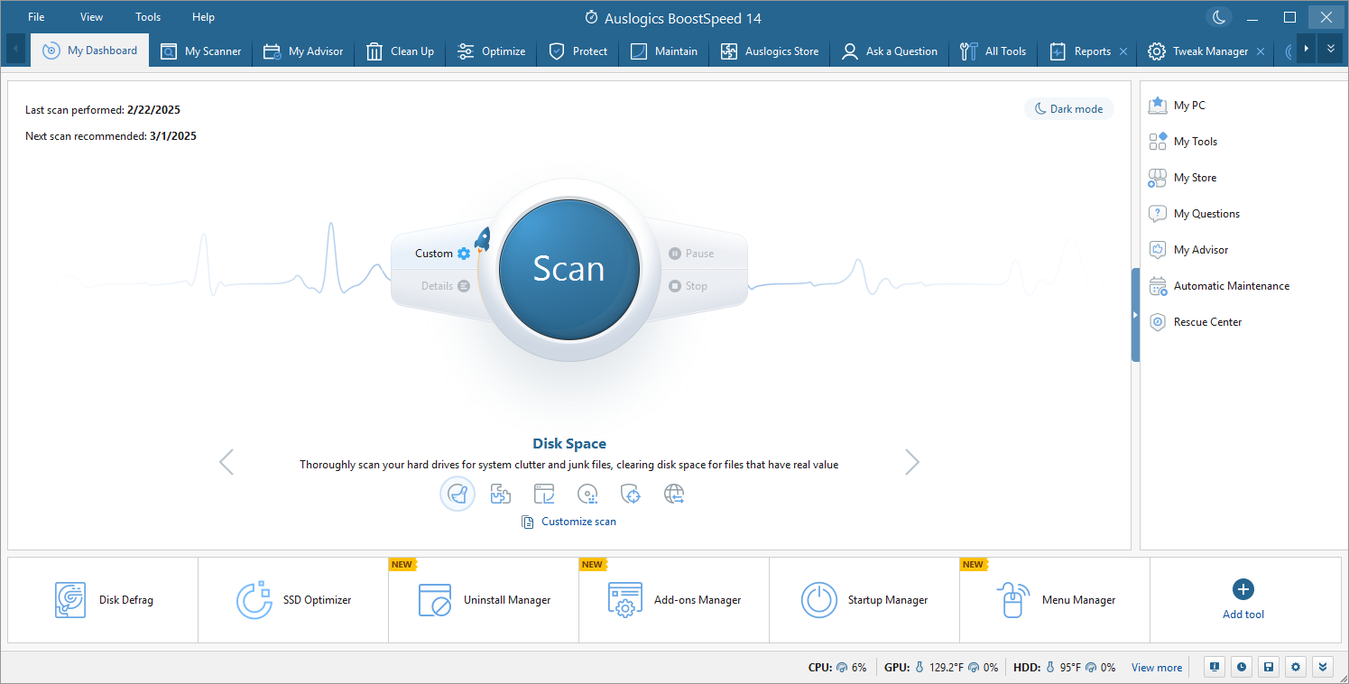This screenshot has width=1349, height=684.
Task: Open Automatic Maintenance in the sidebar
Action: [x=1218, y=286]
